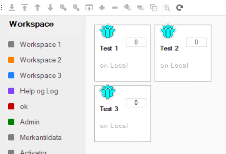Click the move-to-top arrow toolbar icon
Image resolution: width=226 pixels, height=154 pixels.
click(24, 8)
